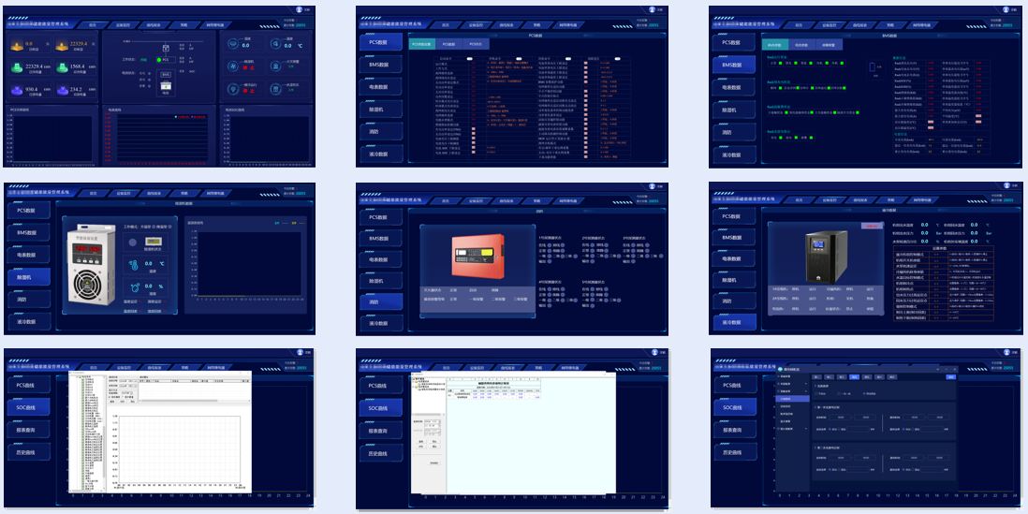Click the vertical scrollbar in the curve window tree
The height and width of the screenshot is (514, 1028).
click(x=104, y=431)
